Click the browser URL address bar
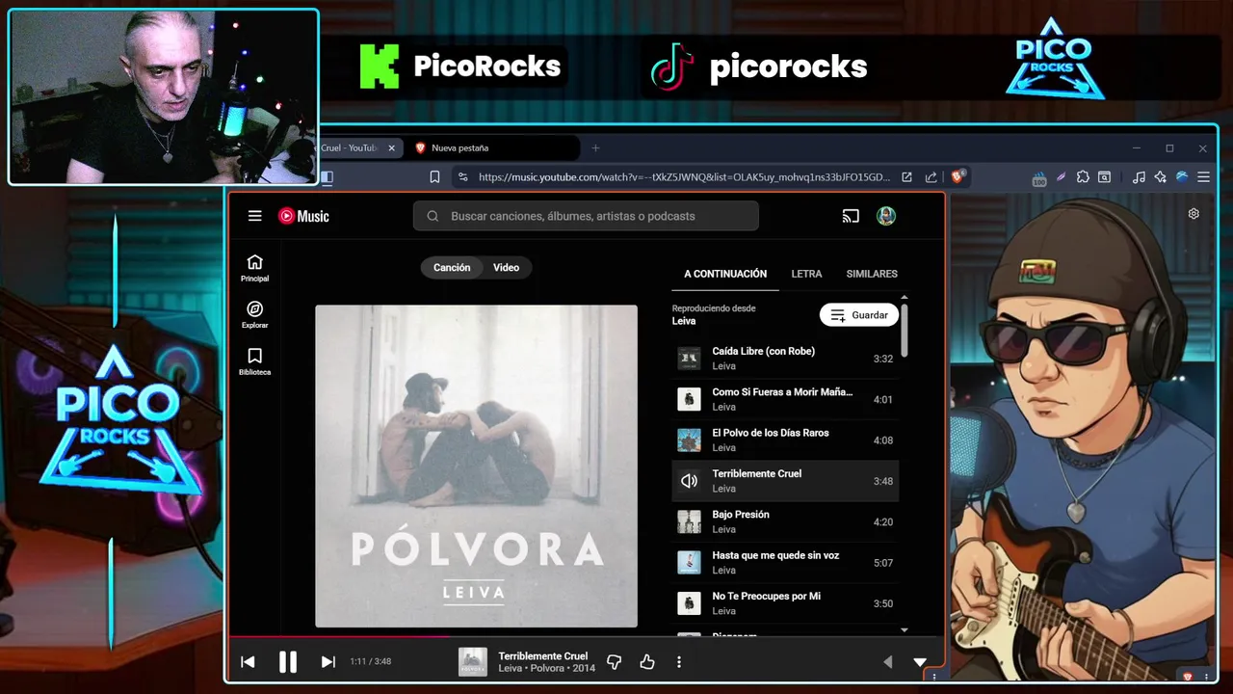This screenshot has width=1233, height=694. [684, 177]
